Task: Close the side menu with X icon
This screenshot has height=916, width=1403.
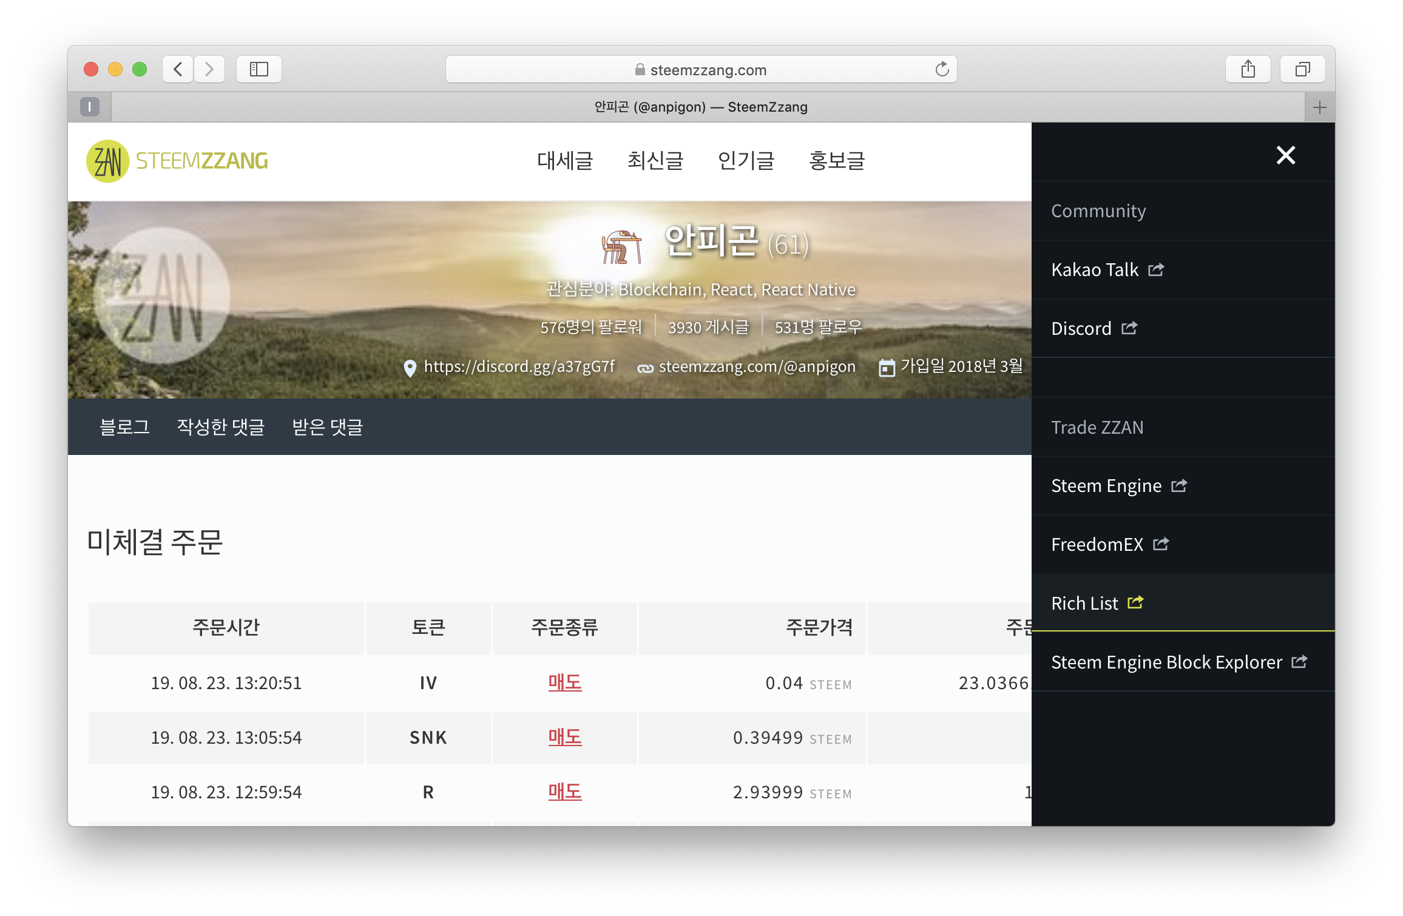Action: coord(1285,155)
